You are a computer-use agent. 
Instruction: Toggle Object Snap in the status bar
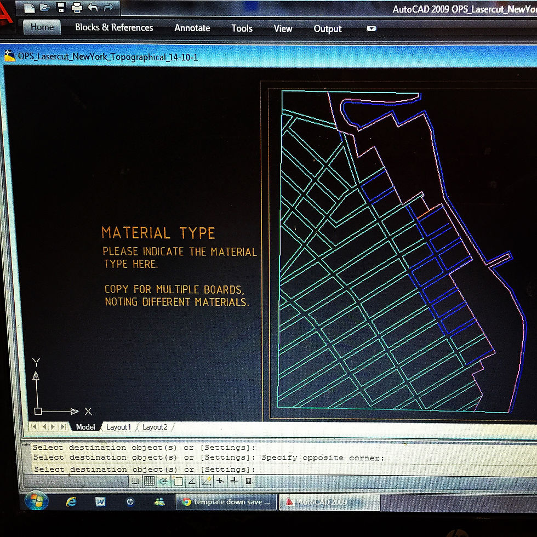point(178,481)
